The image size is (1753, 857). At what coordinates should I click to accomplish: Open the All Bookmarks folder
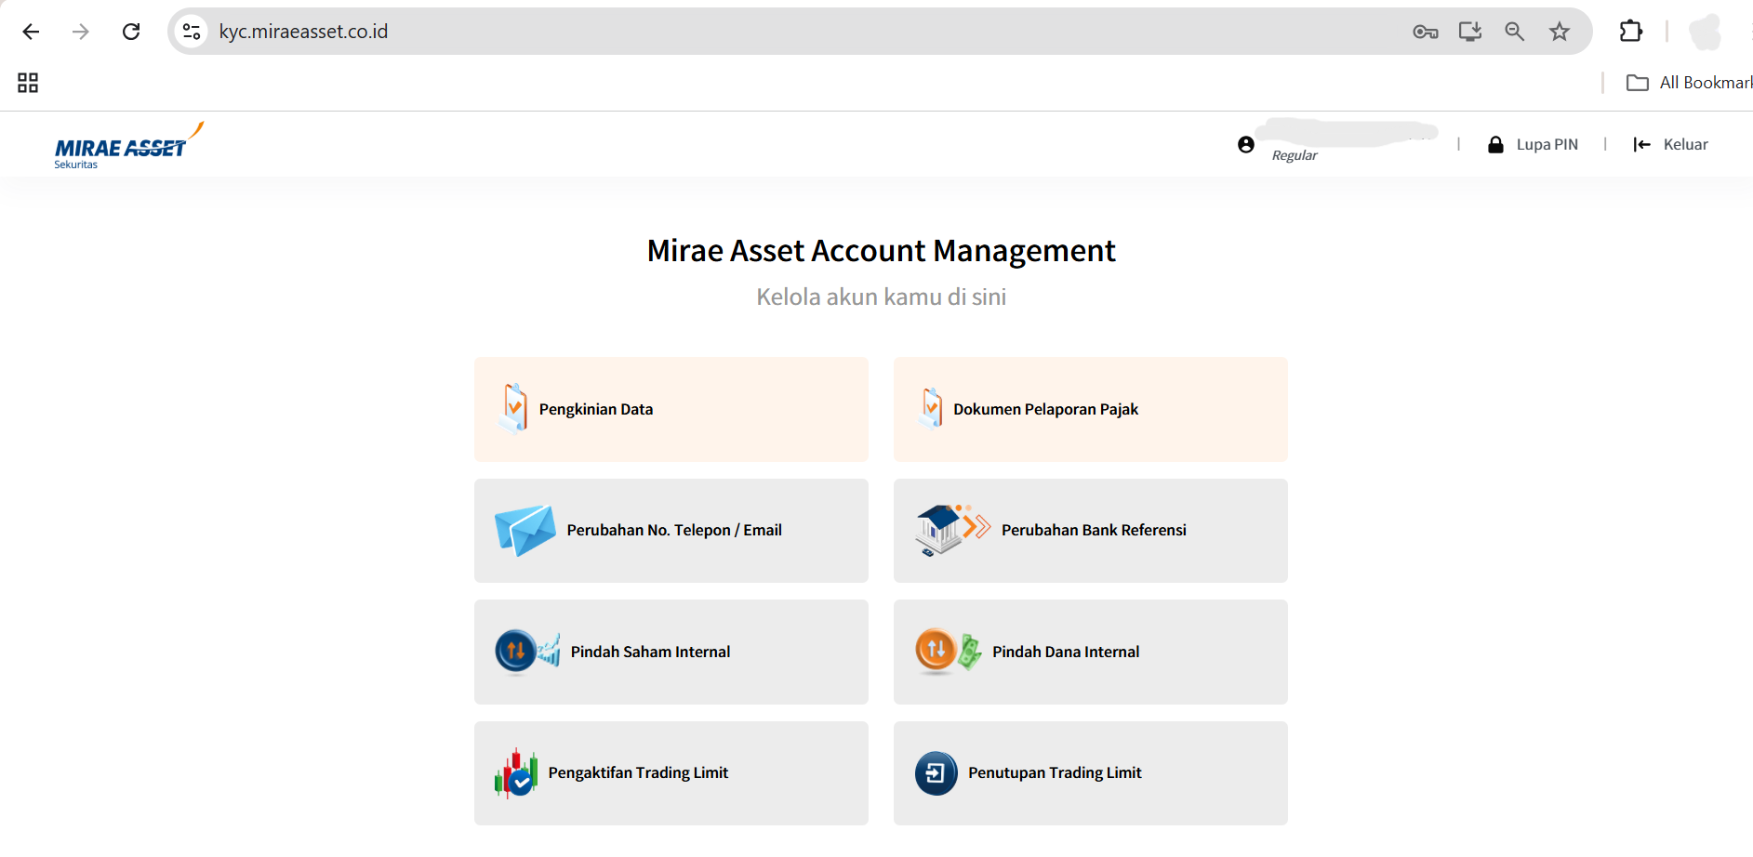[1689, 83]
